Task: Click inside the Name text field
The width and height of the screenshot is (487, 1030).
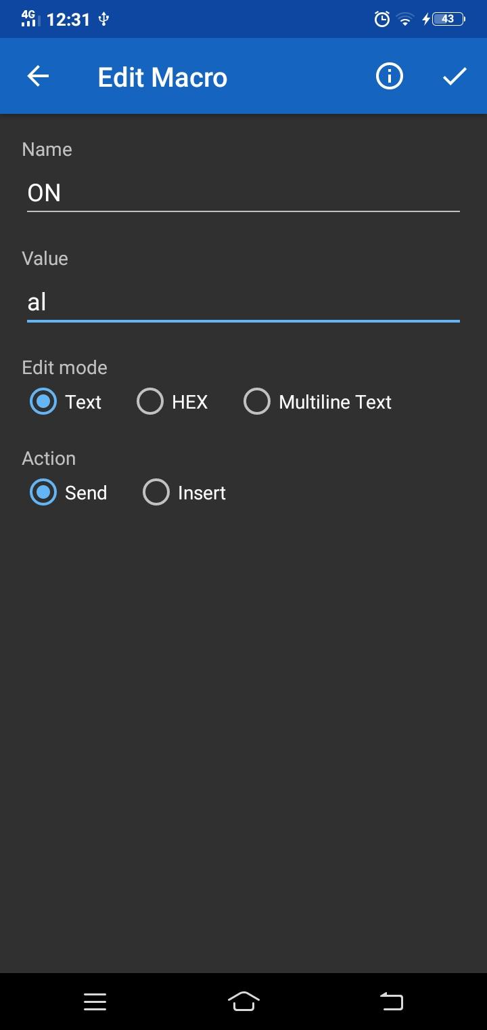Action: click(x=243, y=193)
